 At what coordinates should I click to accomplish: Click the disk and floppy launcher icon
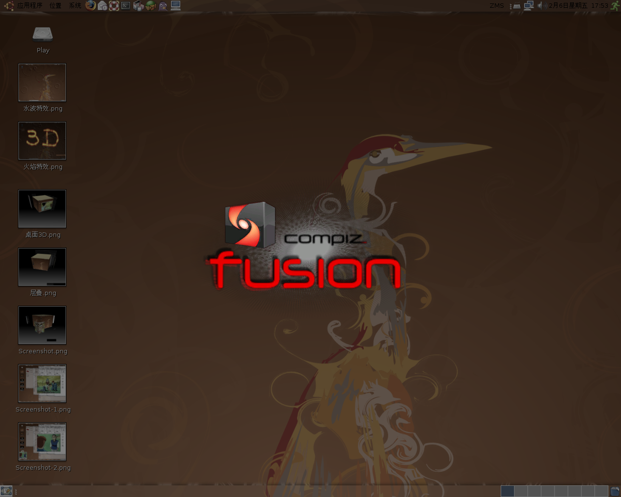pyautogui.click(x=138, y=6)
